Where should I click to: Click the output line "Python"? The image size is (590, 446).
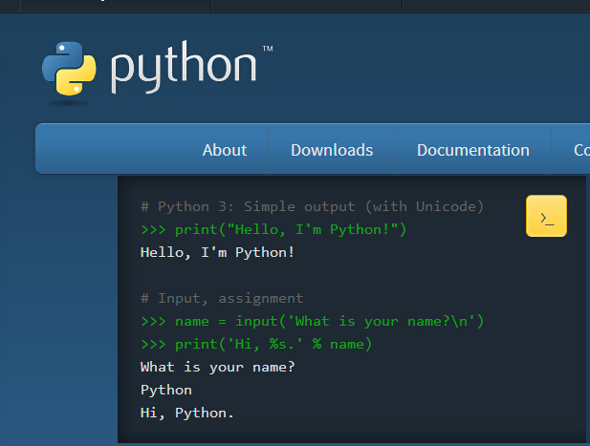[166, 390]
